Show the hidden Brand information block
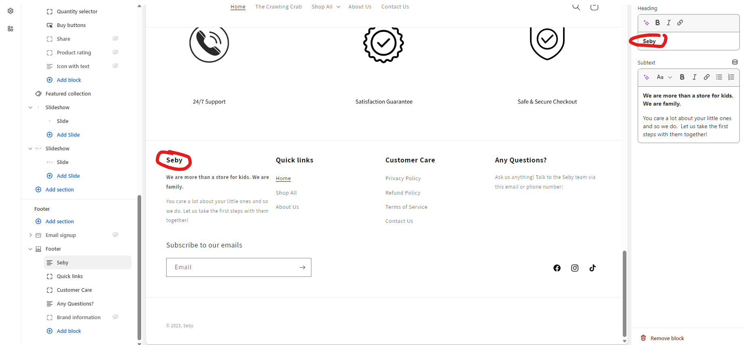Viewport: 743px width, 345px height. click(115, 317)
